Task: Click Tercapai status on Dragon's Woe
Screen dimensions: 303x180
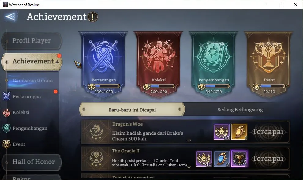Action: [x=268, y=132]
